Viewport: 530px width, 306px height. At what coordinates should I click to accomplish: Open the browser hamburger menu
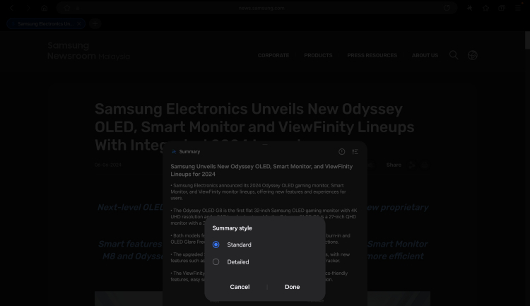pos(518,8)
